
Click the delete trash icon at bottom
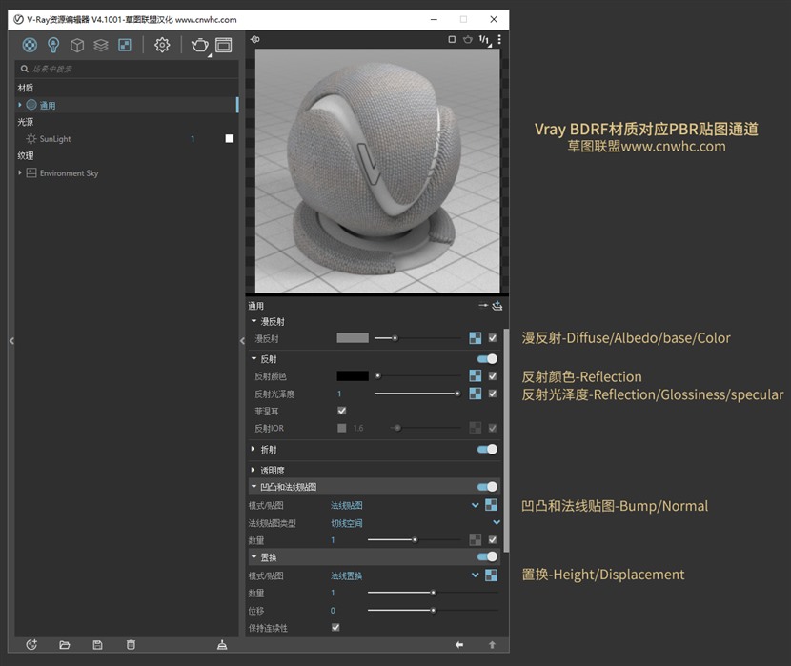(131, 645)
